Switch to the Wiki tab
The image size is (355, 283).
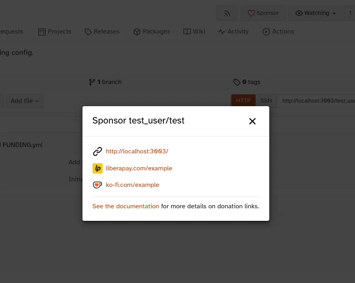(x=194, y=31)
